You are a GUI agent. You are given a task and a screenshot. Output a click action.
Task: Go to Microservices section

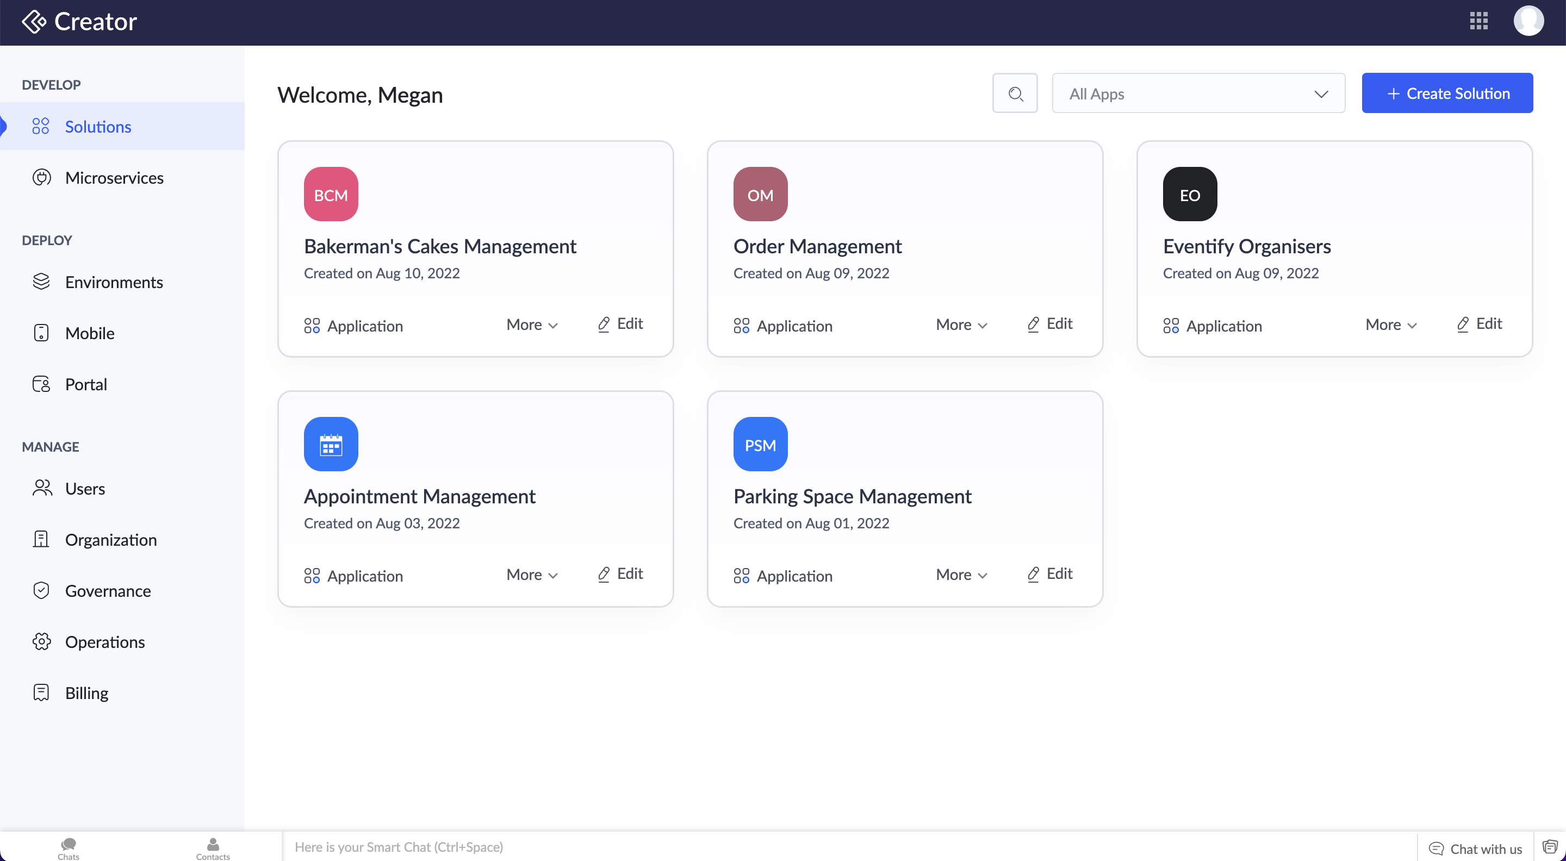click(x=122, y=177)
